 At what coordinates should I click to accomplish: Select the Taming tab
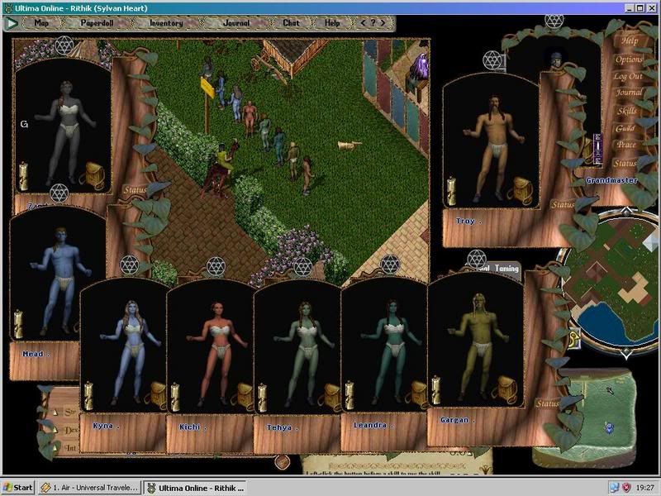point(506,268)
